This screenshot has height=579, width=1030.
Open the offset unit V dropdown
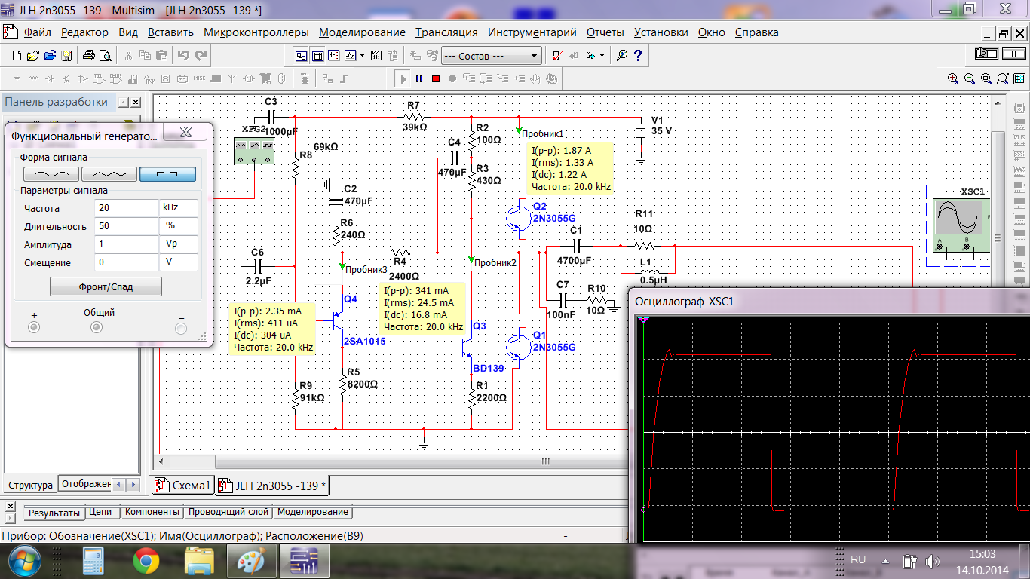(x=179, y=263)
